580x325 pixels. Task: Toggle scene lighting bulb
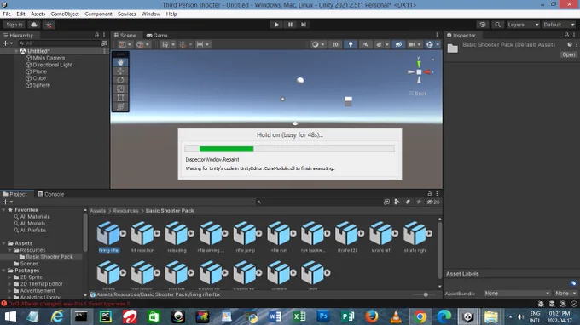pos(351,44)
